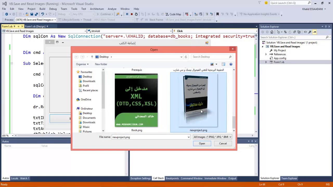Viewport: 333px width, 187px height.
Task: Click the notifications filter funnel icon
Action: (x=260, y=3)
